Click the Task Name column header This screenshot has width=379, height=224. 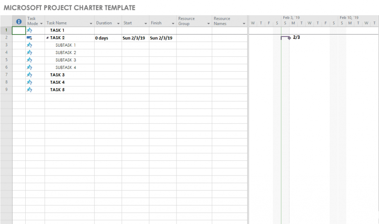(69, 21)
